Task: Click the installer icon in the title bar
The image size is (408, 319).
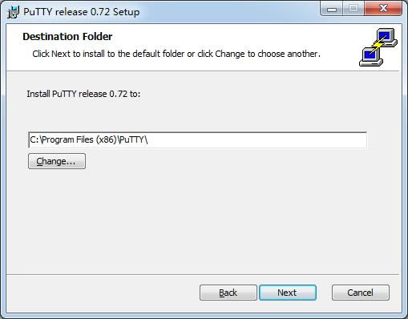Action: (13, 12)
